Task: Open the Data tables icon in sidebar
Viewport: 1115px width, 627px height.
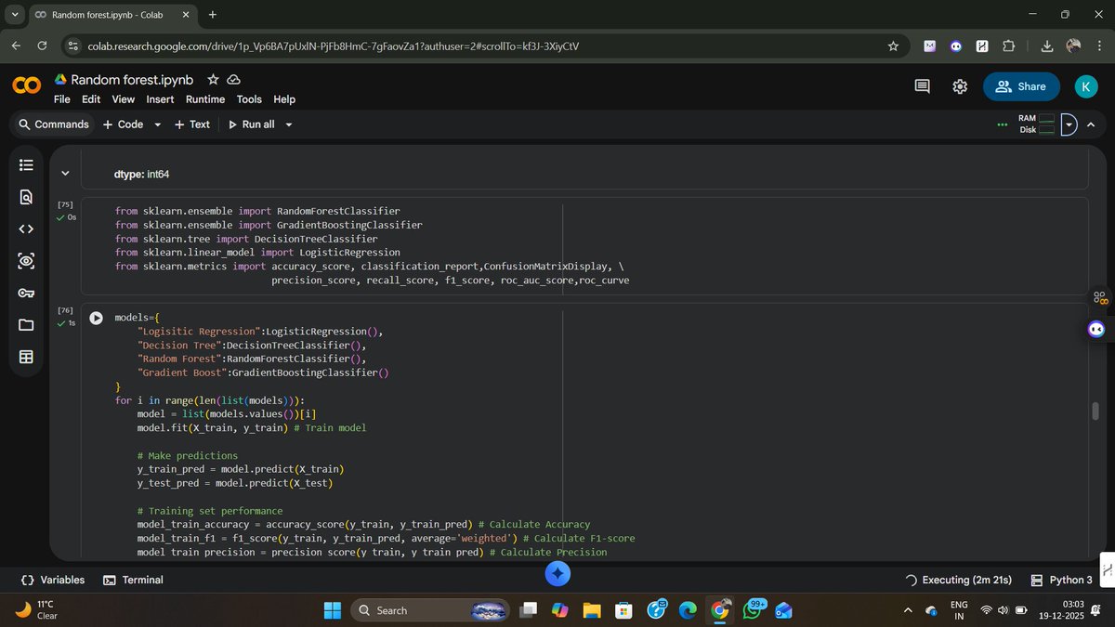Action: pyautogui.click(x=26, y=357)
